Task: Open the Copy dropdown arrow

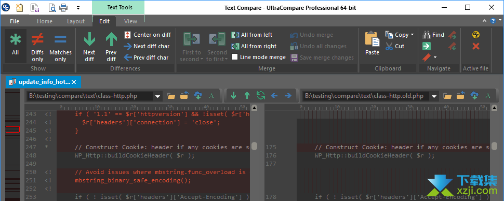Action: pyautogui.click(x=413, y=35)
